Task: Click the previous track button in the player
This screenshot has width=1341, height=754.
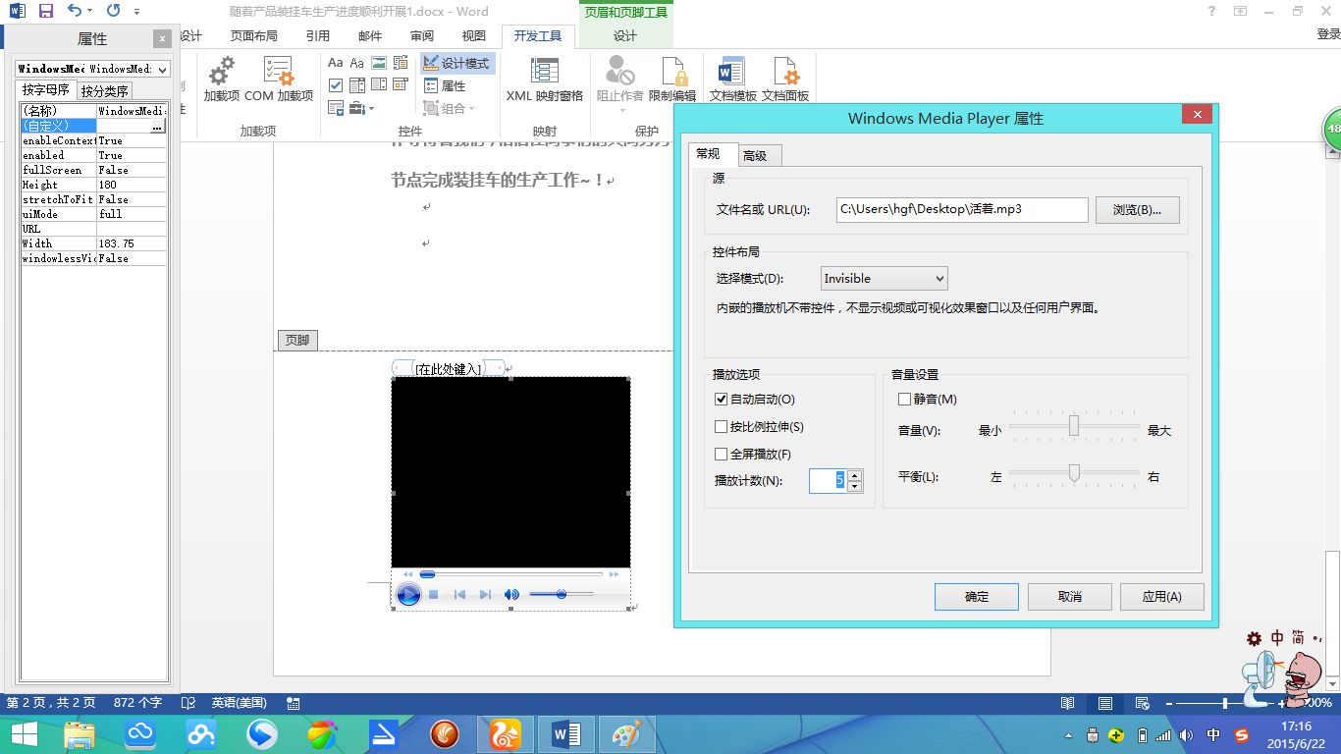Action: click(458, 594)
